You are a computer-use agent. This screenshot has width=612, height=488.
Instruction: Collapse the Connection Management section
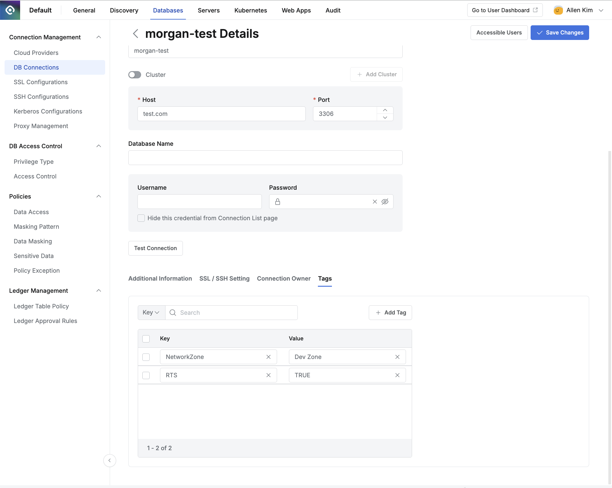(98, 37)
